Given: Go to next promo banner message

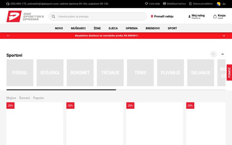Looking at the screenshot, I should [x=224, y=36].
